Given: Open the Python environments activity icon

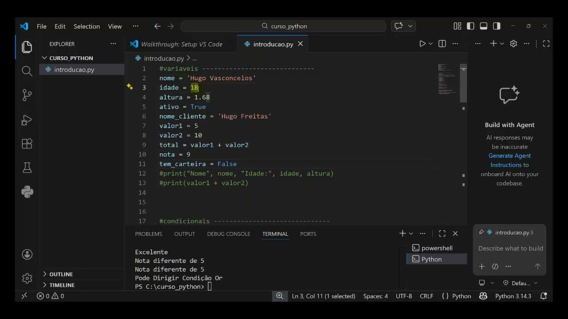Looking at the screenshot, I should click(x=27, y=191).
